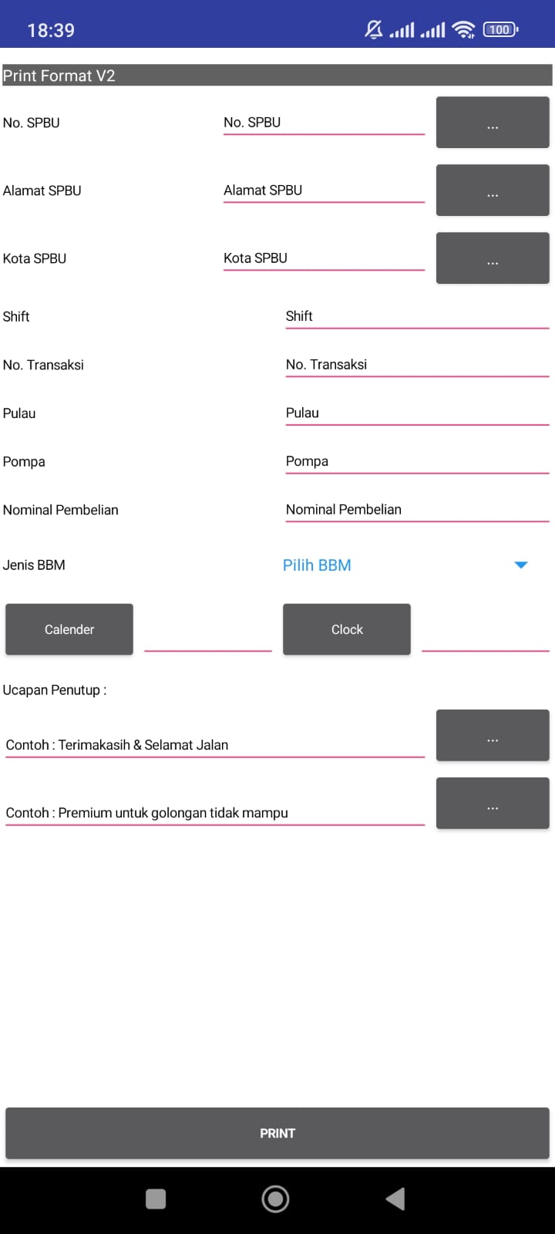Tap the ellipsis button beside No. SPBU
Screen dimensions: 555x1234
point(493,123)
